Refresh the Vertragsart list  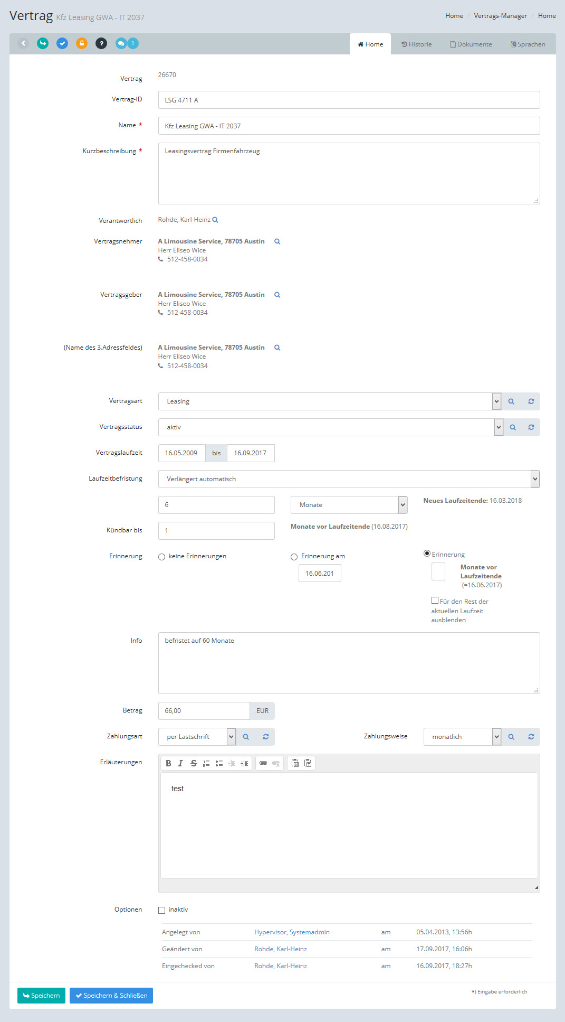click(x=531, y=401)
